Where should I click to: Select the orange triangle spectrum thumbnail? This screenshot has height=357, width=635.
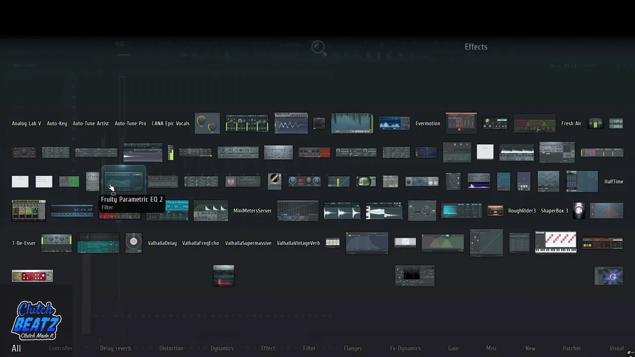(606, 211)
